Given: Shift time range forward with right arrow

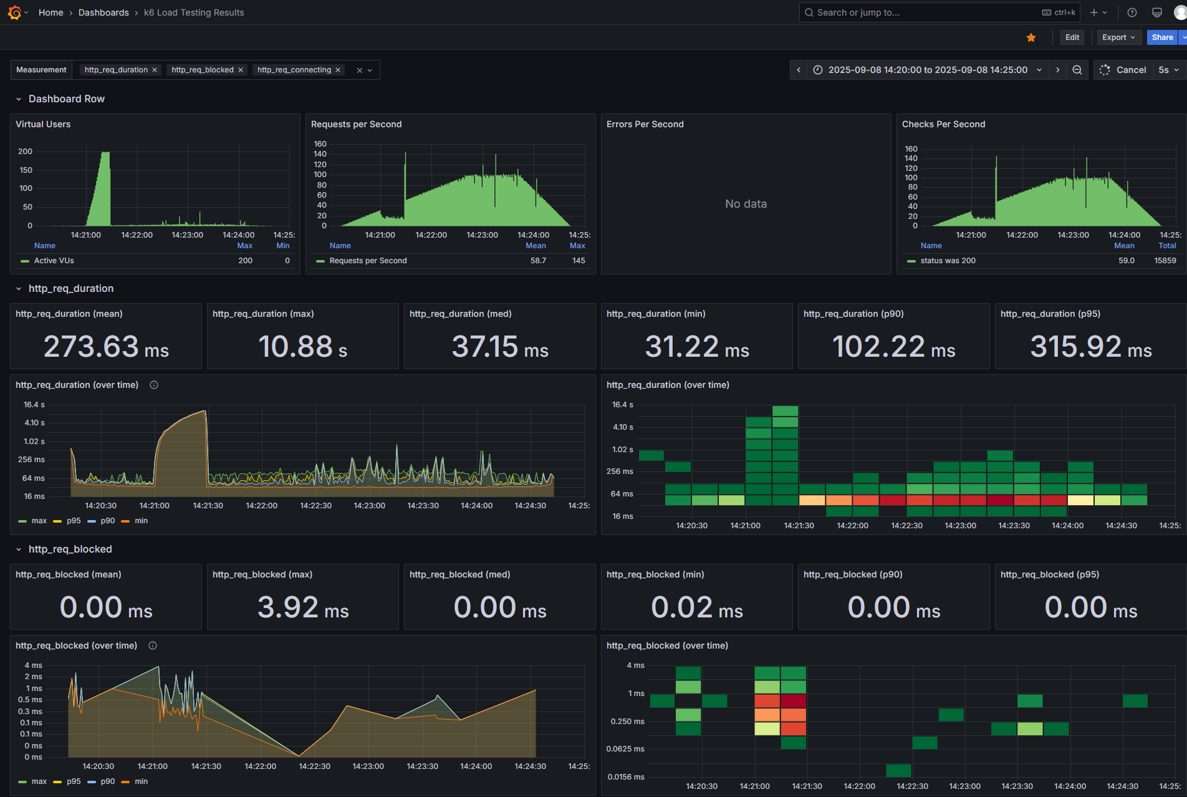Looking at the screenshot, I should [1057, 70].
